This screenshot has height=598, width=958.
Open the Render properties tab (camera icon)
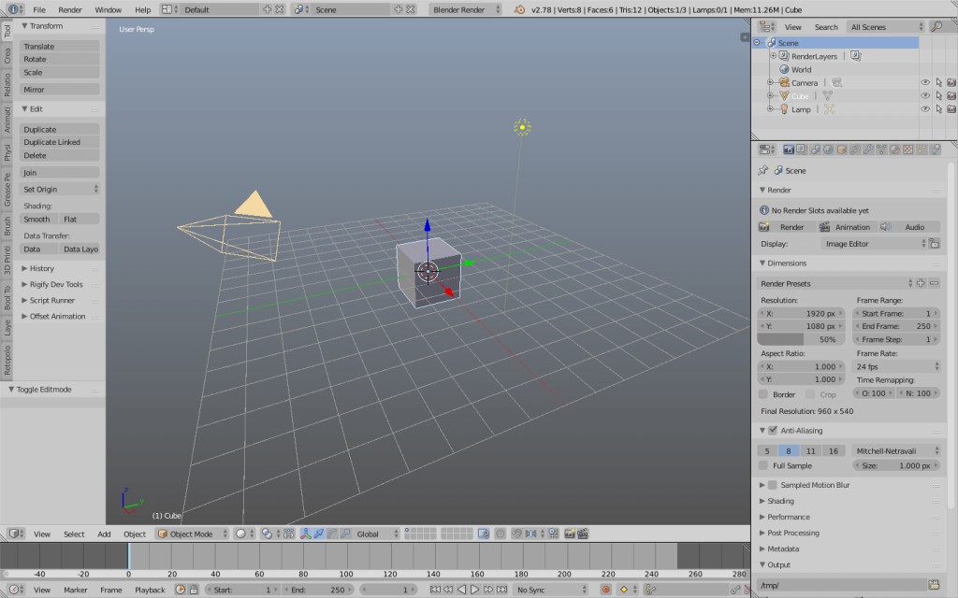click(x=790, y=149)
